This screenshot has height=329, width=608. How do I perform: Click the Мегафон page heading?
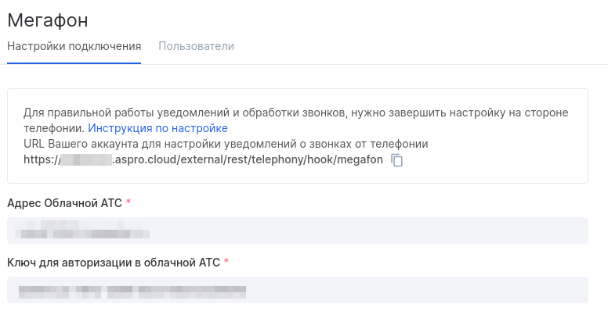(48, 20)
